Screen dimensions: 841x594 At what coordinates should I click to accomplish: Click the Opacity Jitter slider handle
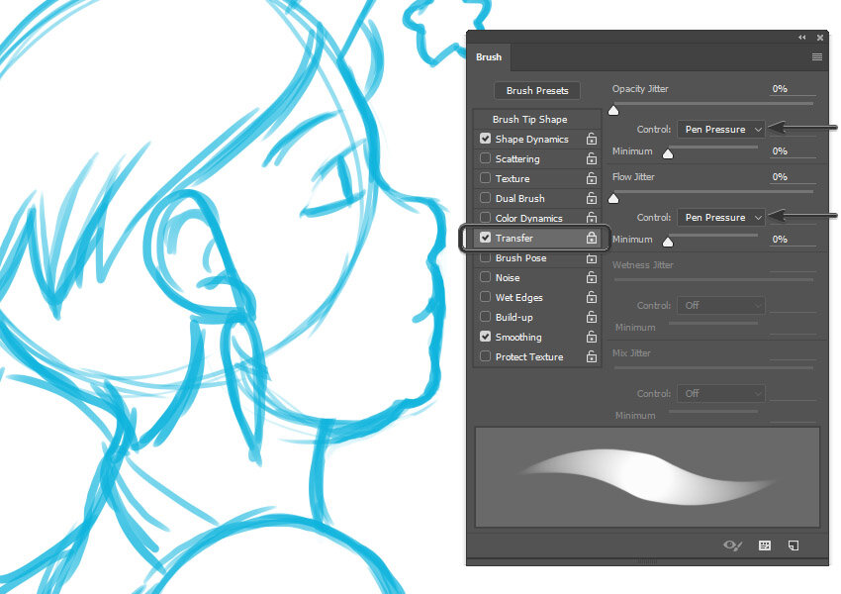613,111
